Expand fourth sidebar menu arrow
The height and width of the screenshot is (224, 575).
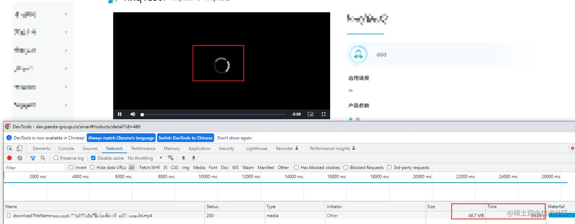click(x=66, y=69)
